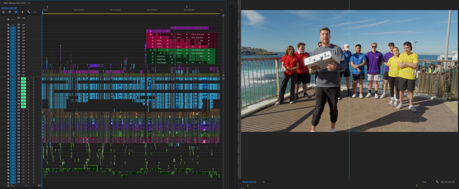Toggle lock on track A34
Image resolution: width=459 pixels, height=189 pixels.
[x=8, y=182]
